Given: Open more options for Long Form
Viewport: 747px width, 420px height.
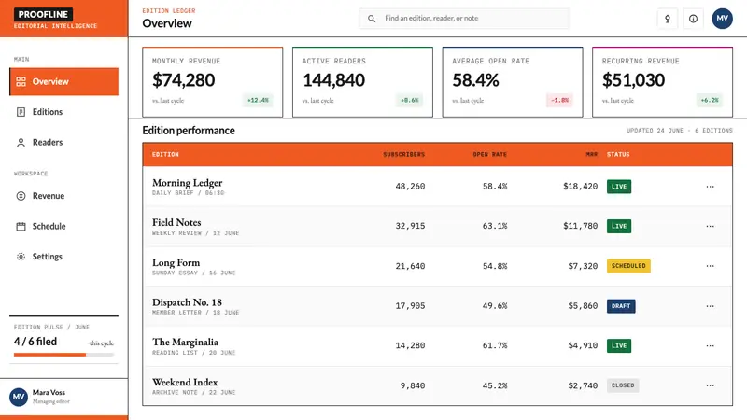Looking at the screenshot, I should tap(710, 266).
